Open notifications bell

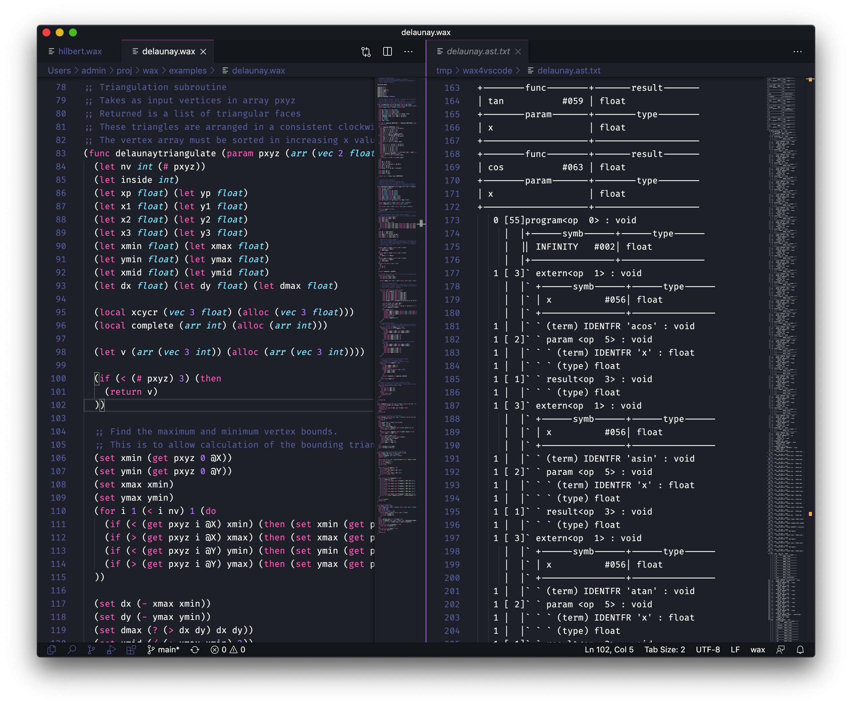point(800,649)
